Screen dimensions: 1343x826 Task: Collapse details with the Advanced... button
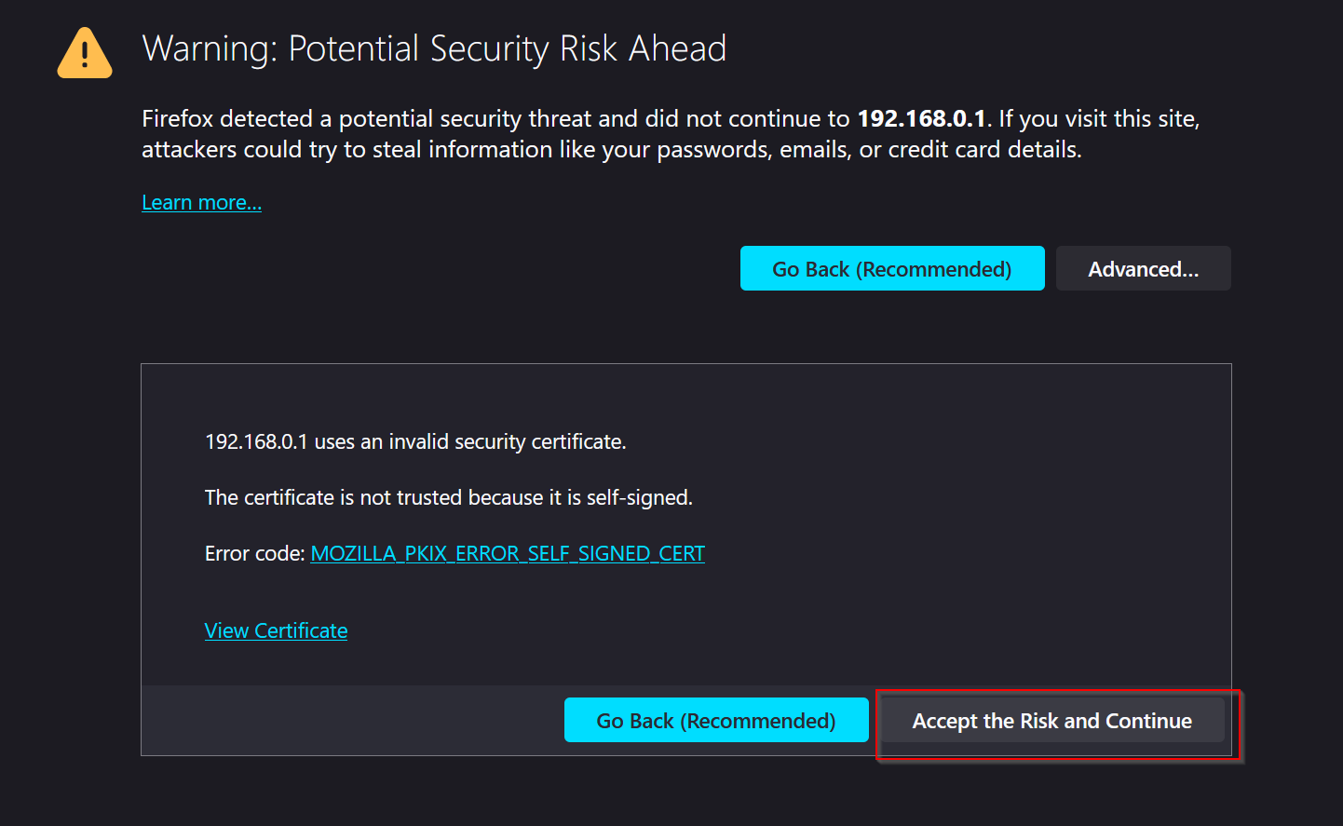pos(1143,268)
